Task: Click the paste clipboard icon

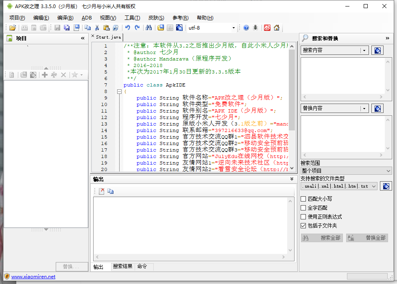Action: [x=106, y=28]
